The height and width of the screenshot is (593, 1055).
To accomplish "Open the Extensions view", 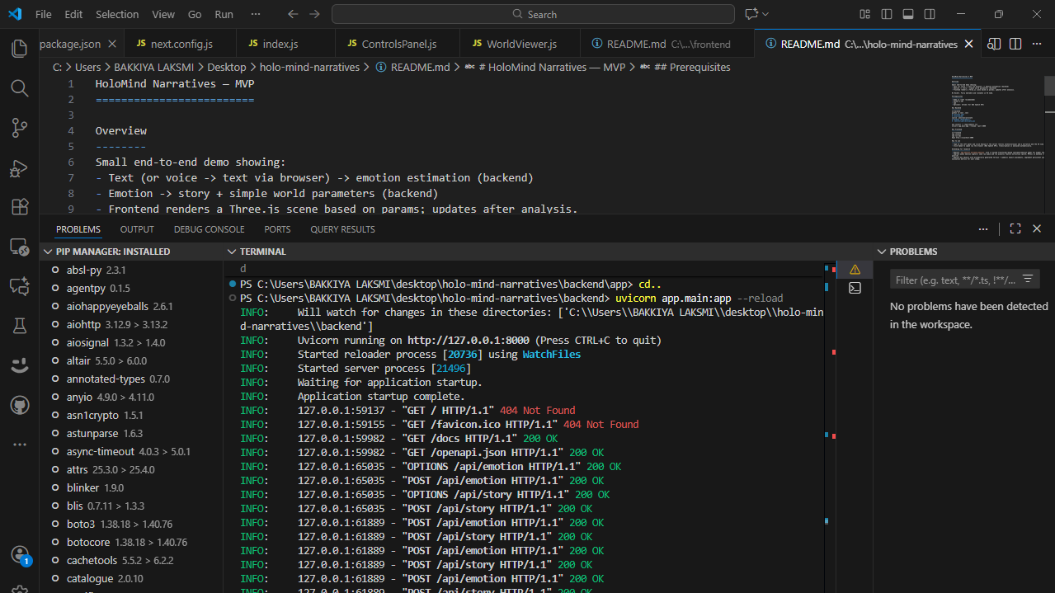I will tap(19, 207).
